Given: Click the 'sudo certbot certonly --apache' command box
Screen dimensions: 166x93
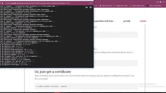Looking at the screenshot, I should [x=86, y=86].
